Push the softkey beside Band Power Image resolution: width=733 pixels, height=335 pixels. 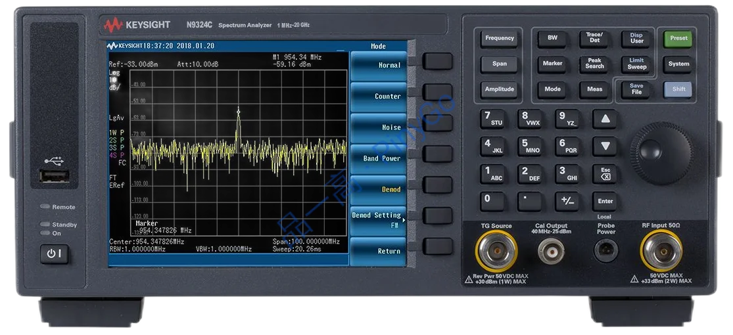click(x=438, y=154)
